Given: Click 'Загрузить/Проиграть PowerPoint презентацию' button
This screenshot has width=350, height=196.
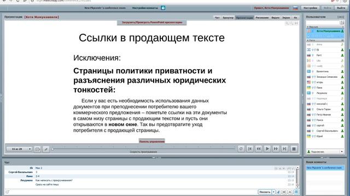Looking at the screenshot, I should [x=152, y=22].
